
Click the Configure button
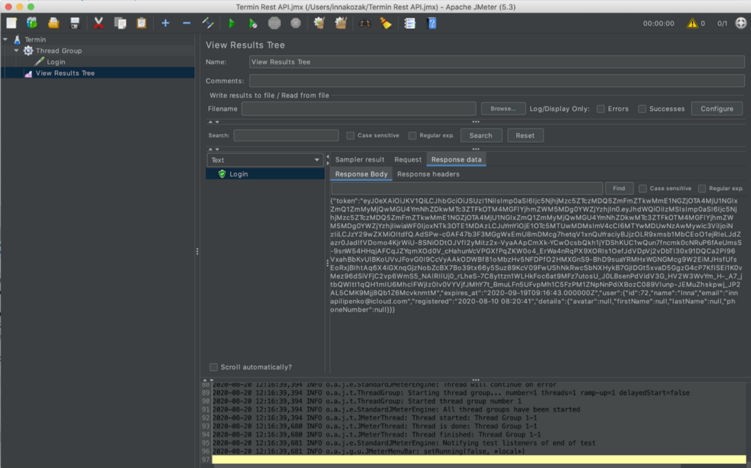coord(716,109)
